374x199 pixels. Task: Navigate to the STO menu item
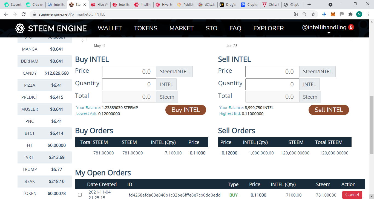[x=212, y=28]
